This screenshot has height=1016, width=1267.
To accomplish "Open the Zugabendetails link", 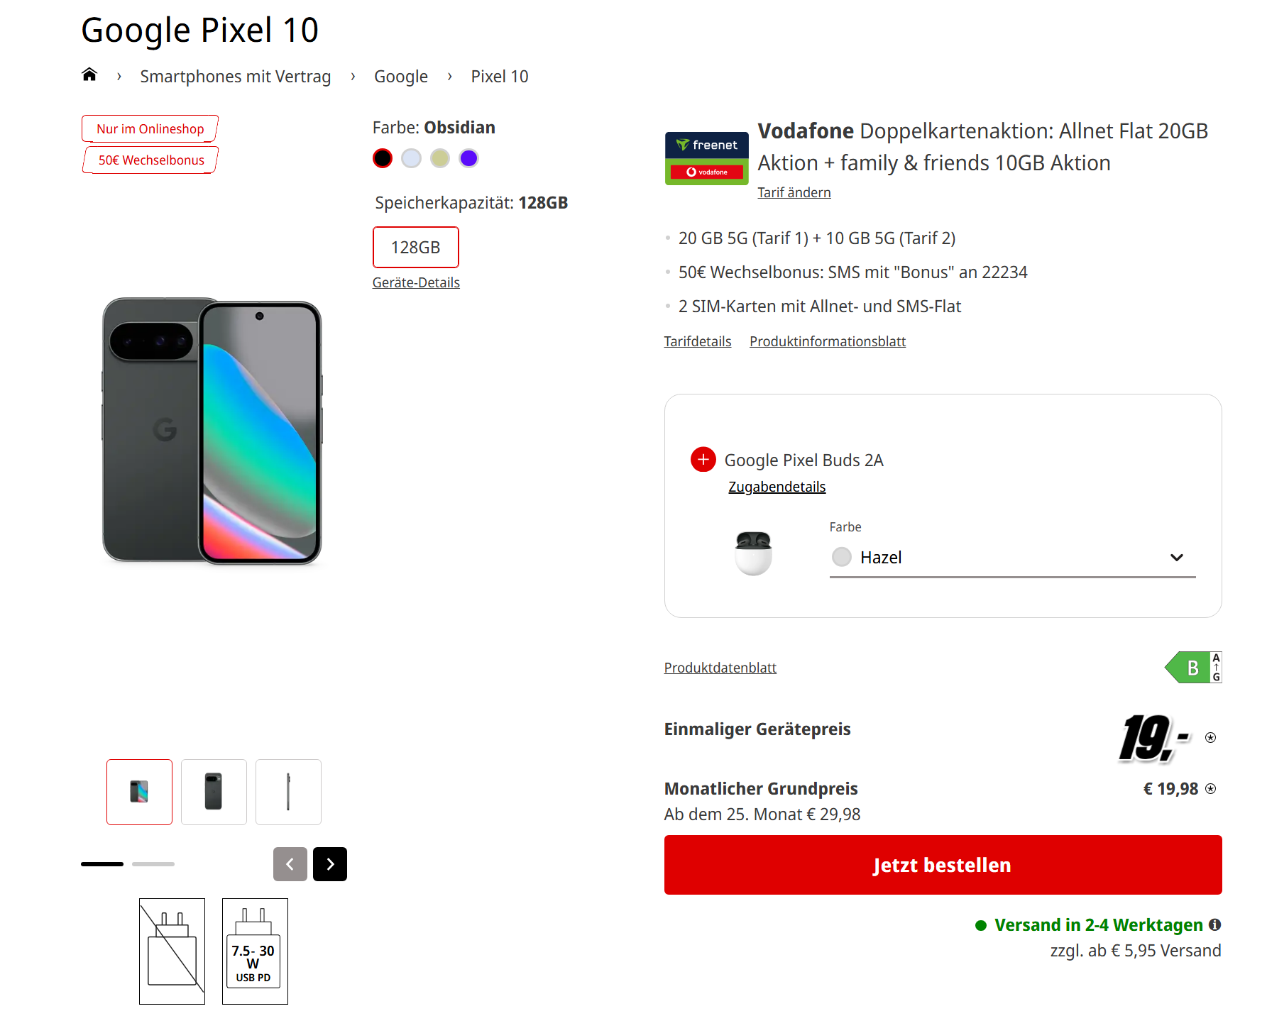I will [x=777, y=487].
